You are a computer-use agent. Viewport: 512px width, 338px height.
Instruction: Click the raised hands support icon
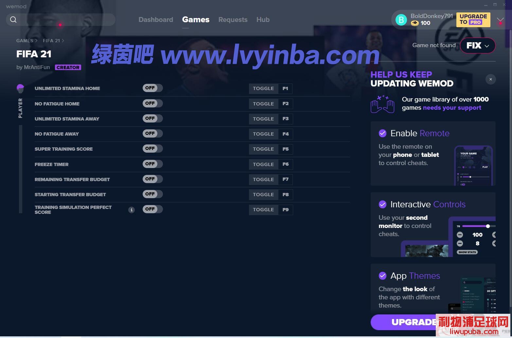click(x=382, y=104)
